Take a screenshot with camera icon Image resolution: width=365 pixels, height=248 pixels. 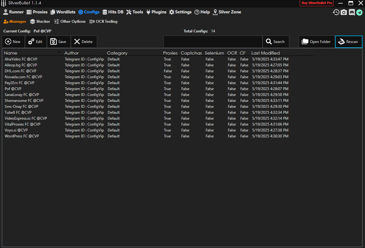[343, 12]
